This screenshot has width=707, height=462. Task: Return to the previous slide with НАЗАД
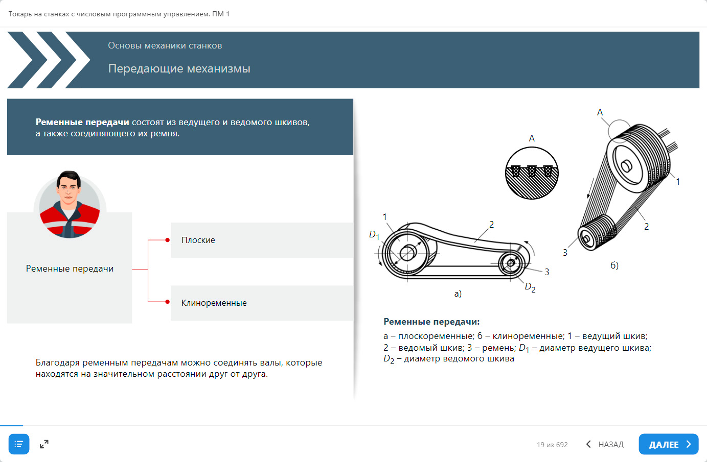[611, 445]
